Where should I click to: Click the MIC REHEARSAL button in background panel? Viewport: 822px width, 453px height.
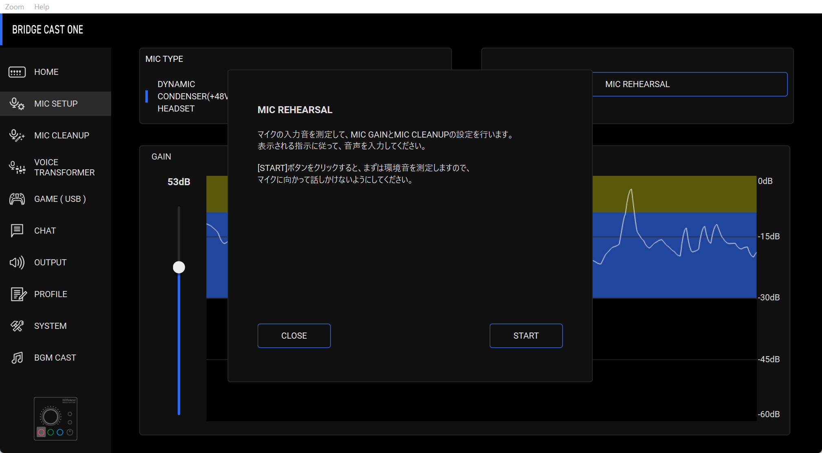click(x=690, y=84)
